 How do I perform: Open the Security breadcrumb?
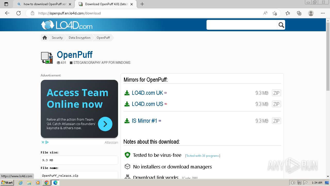click(x=57, y=38)
